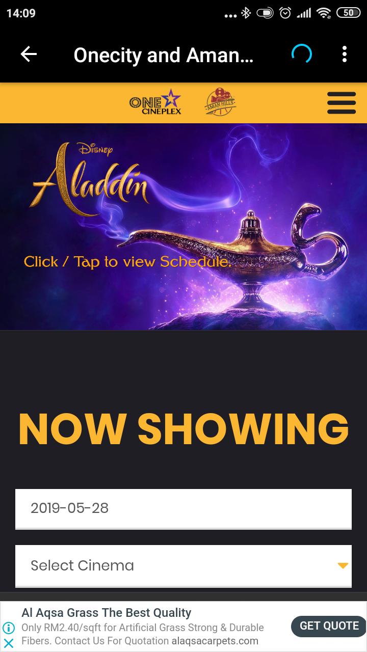
Task: Tap the ad info icon
Action: coord(9,628)
